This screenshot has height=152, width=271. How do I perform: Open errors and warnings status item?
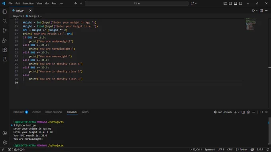pyautogui.click(x=16, y=149)
